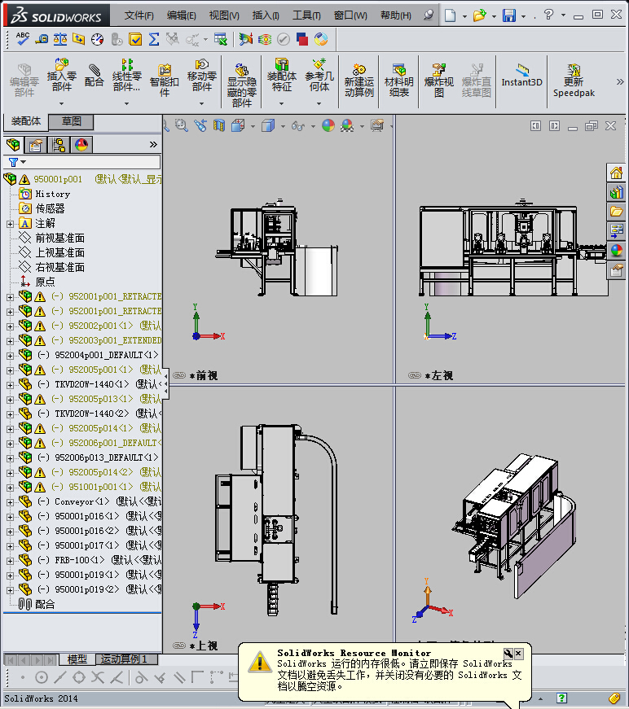Expand manager pane tabs chevron
Screen dimensions: 629x709
point(153,145)
